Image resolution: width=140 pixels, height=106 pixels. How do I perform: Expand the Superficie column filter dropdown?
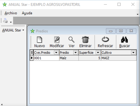pyautogui.click(x=98, y=52)
